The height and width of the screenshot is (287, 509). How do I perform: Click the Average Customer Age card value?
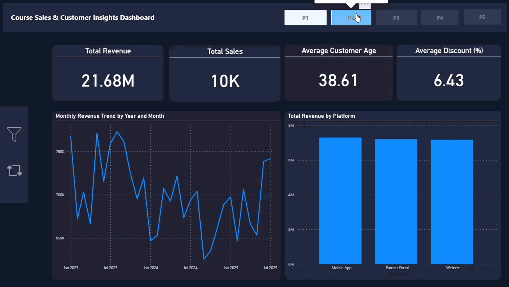[338, 80]
